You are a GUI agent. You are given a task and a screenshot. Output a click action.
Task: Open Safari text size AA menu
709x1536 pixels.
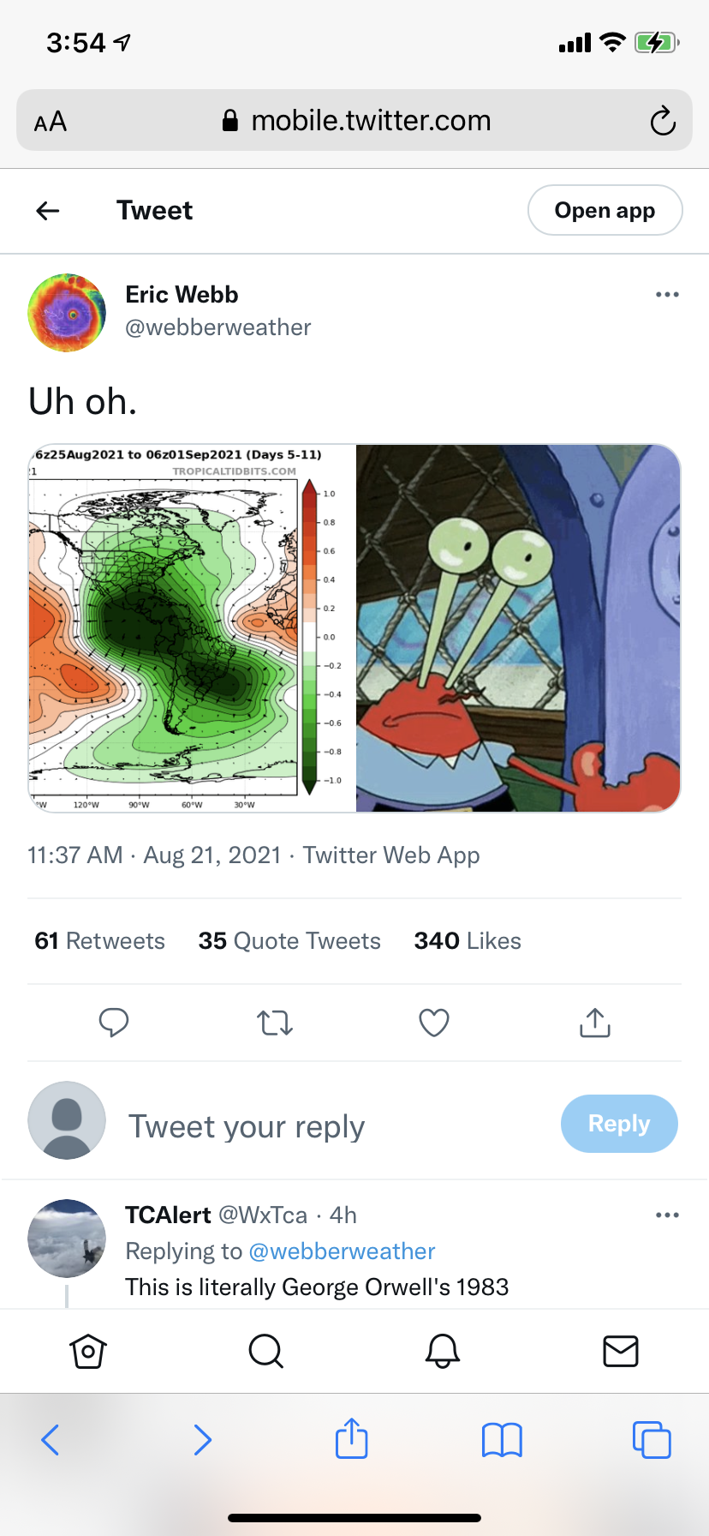(x=51, y=122)
